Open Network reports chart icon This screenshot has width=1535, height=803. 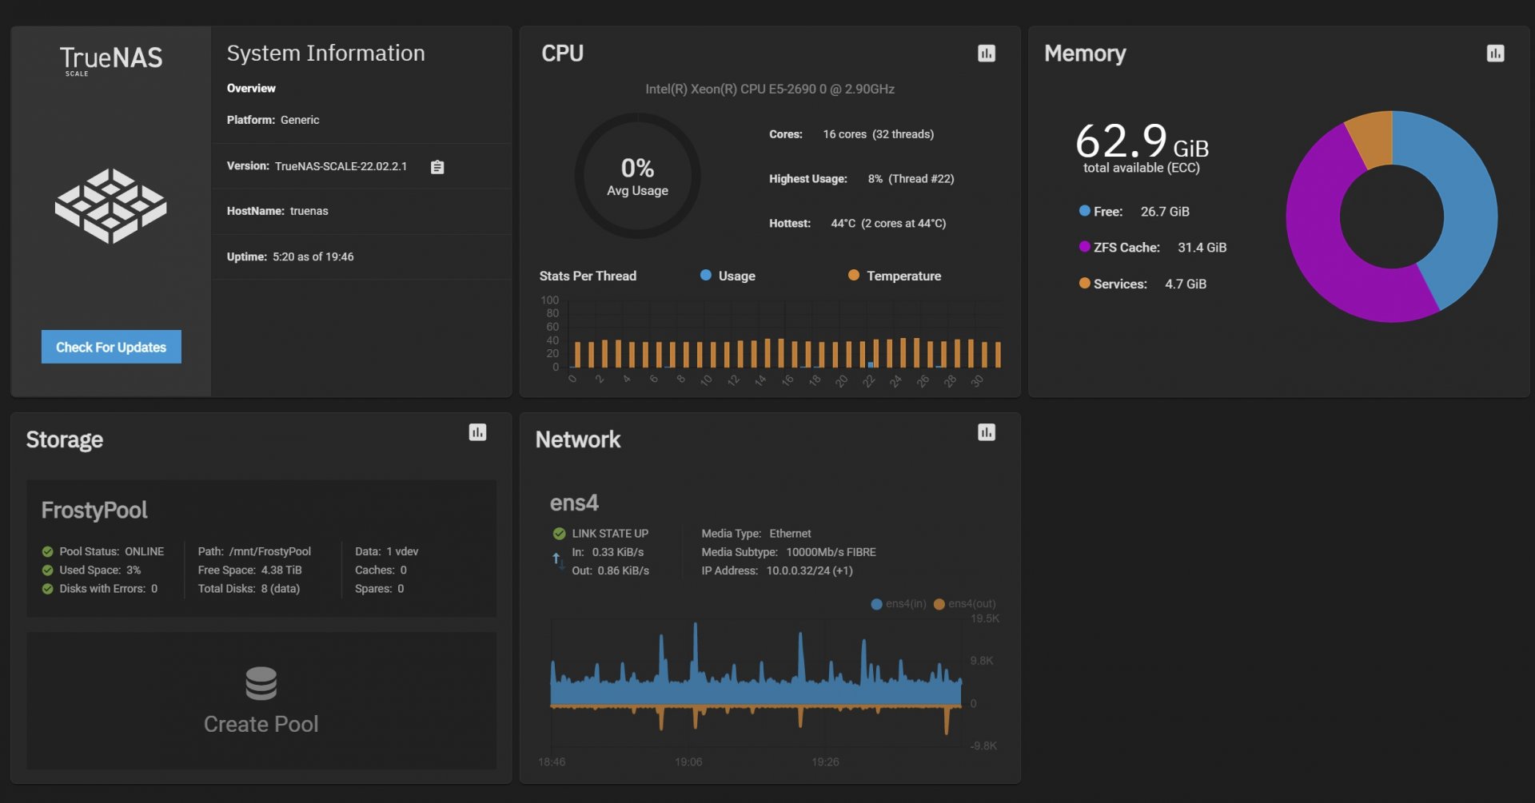986,432
